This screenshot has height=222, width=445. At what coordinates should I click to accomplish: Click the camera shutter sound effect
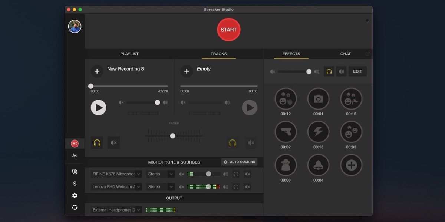tap(318, 99)
